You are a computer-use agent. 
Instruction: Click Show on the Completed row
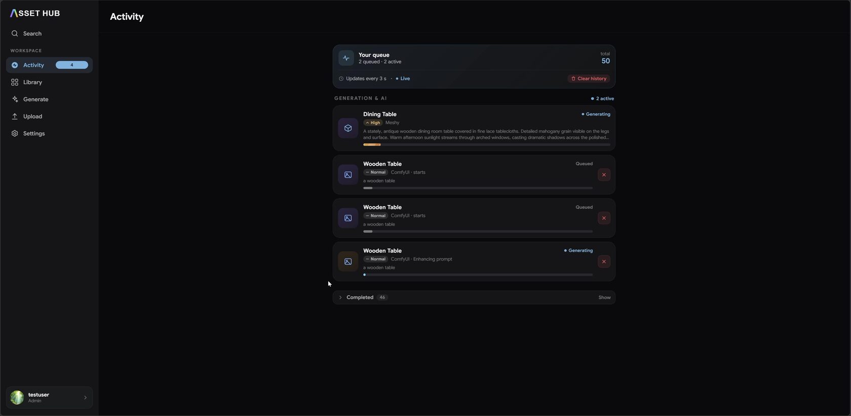604,297
